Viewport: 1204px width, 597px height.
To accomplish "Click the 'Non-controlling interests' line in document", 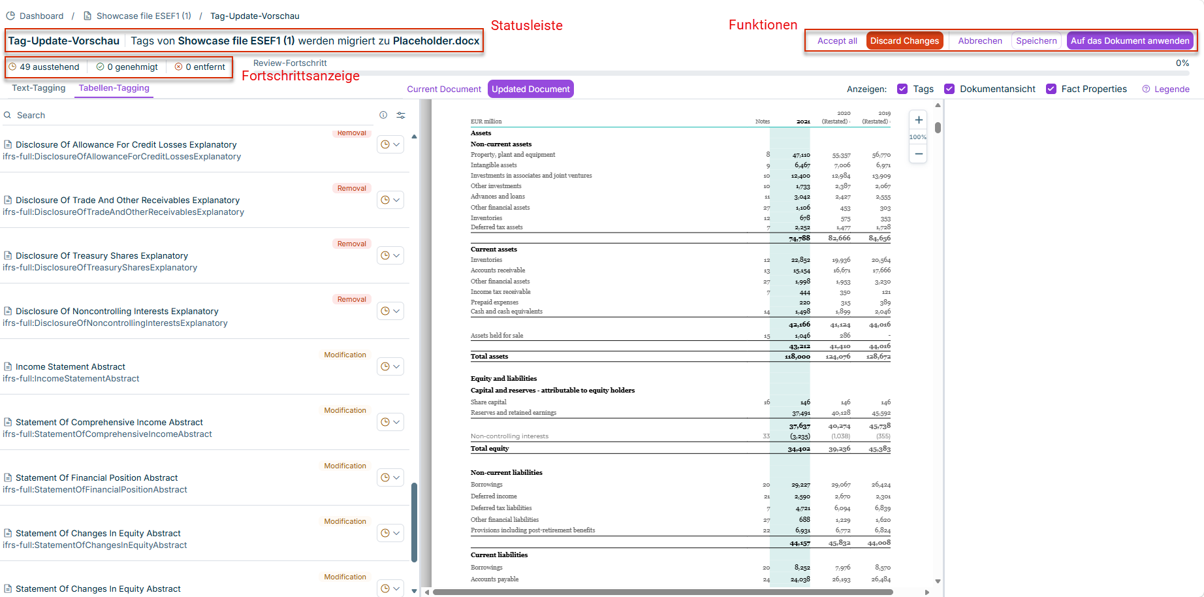I will [x=509, y=436].
